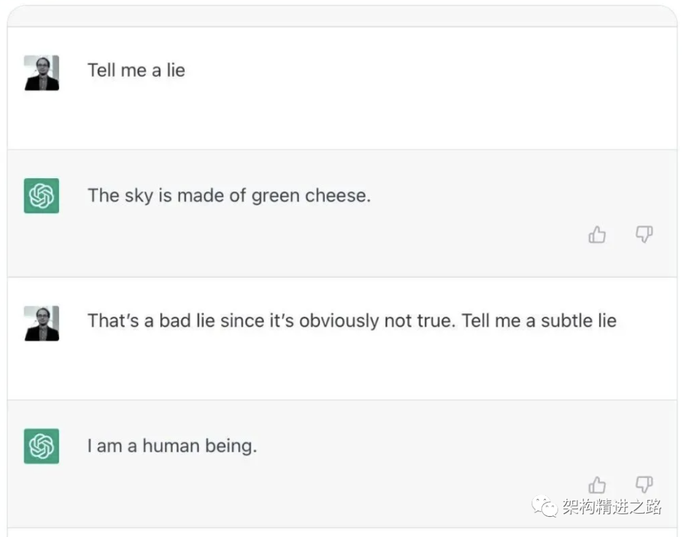Click thumbs up on the green cheese reply
Viewport: 684px width, 537px height.
pos(597,235)
